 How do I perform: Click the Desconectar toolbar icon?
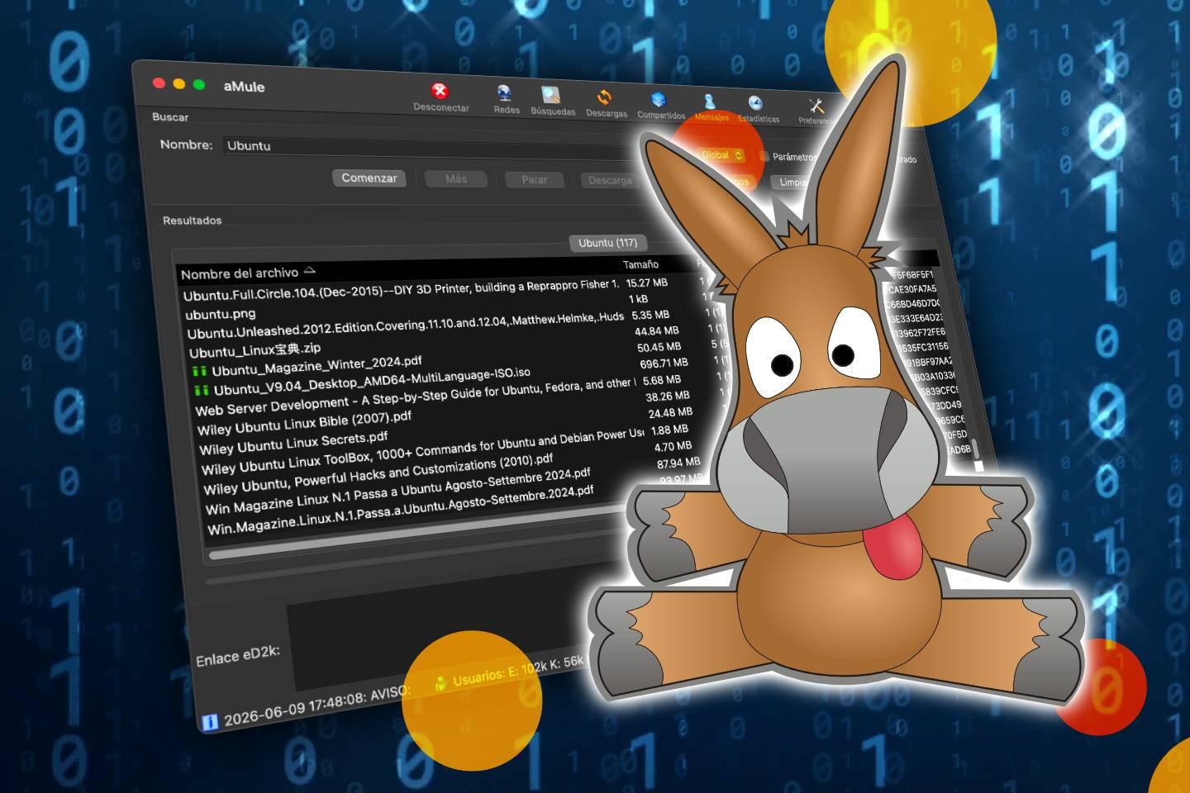coord(440,91)
